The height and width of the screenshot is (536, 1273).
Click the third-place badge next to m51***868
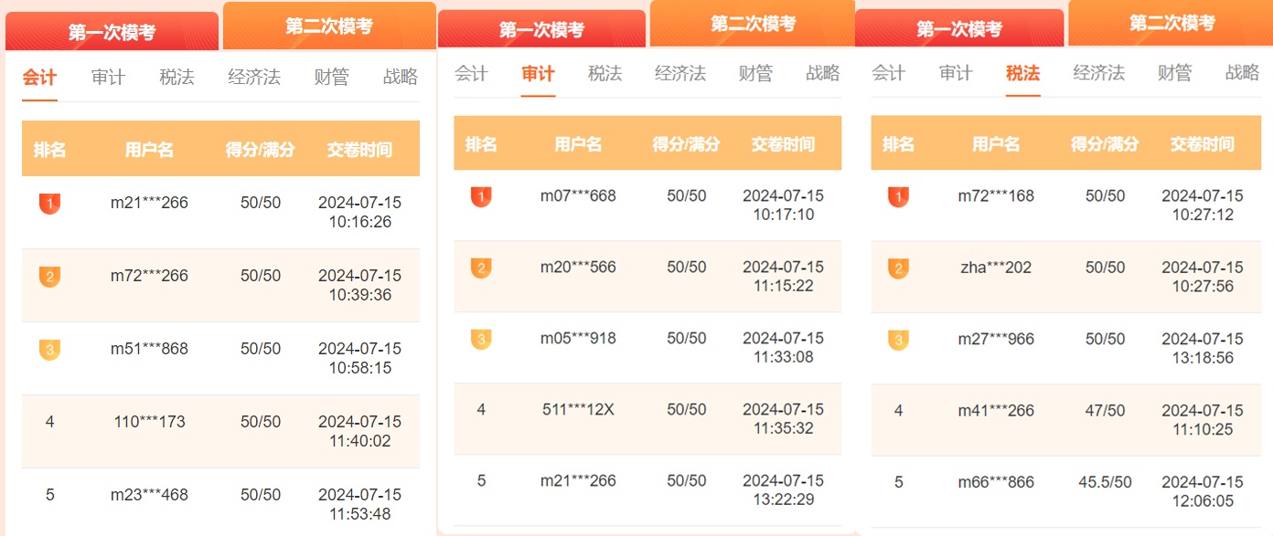[49, 348]
